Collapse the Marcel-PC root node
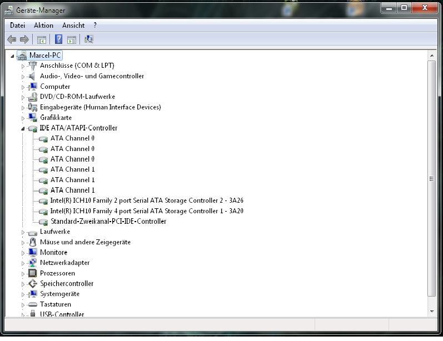443x341 pixels. coord(12,56)
